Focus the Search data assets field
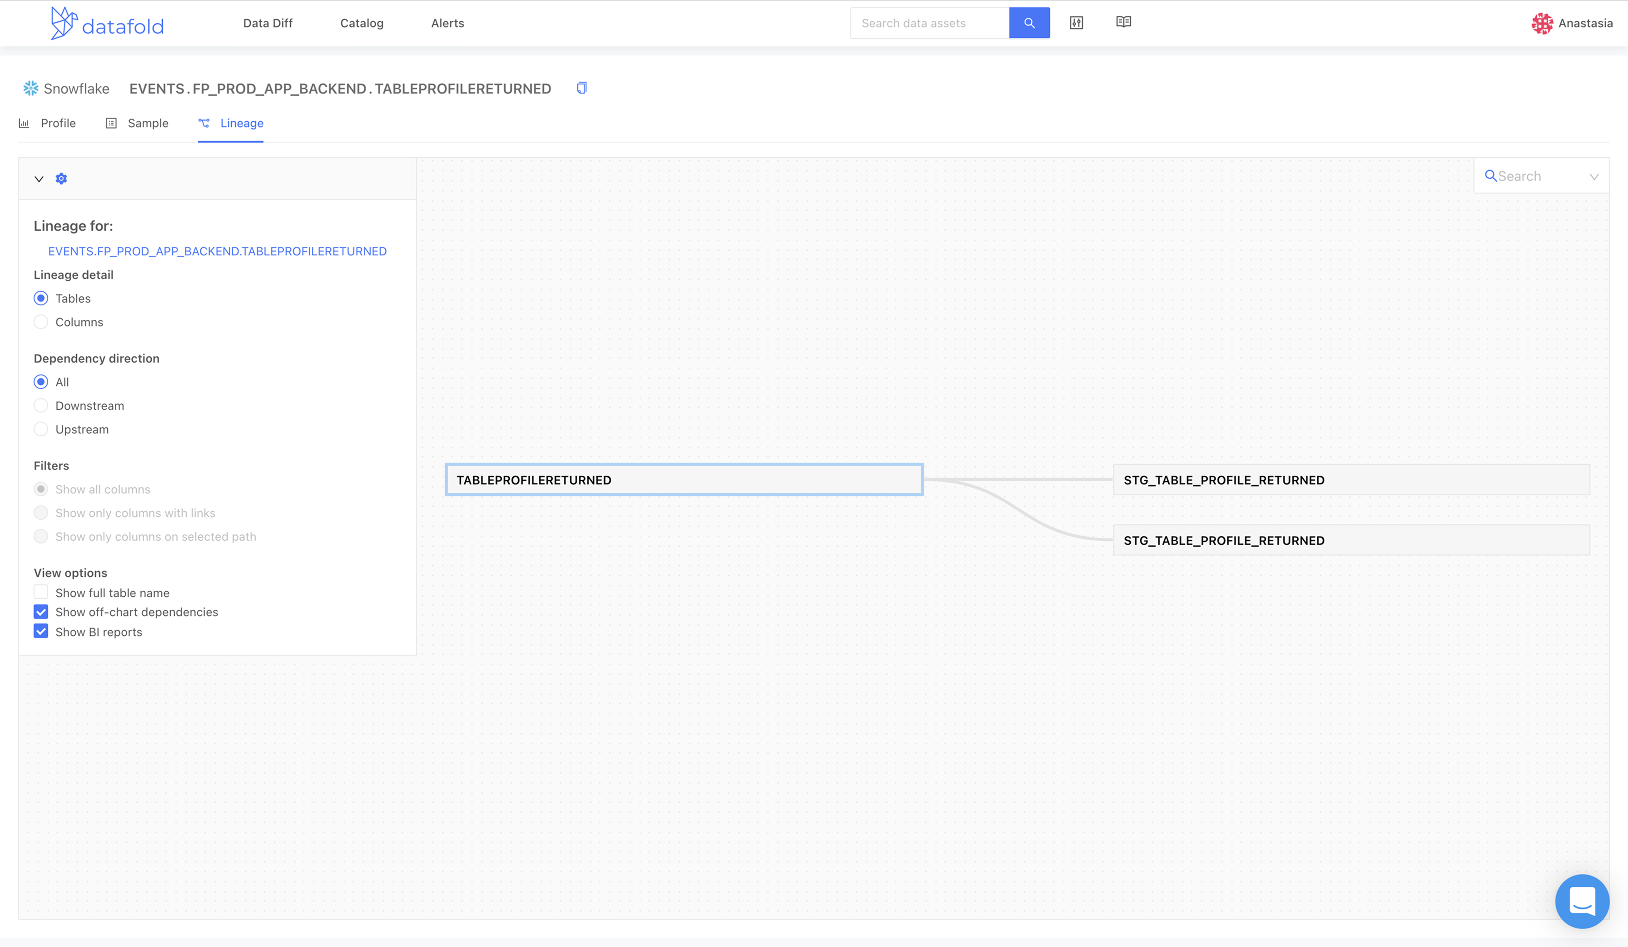Image resolution: width=1628 pixels, height=947 pixels. 930,23
